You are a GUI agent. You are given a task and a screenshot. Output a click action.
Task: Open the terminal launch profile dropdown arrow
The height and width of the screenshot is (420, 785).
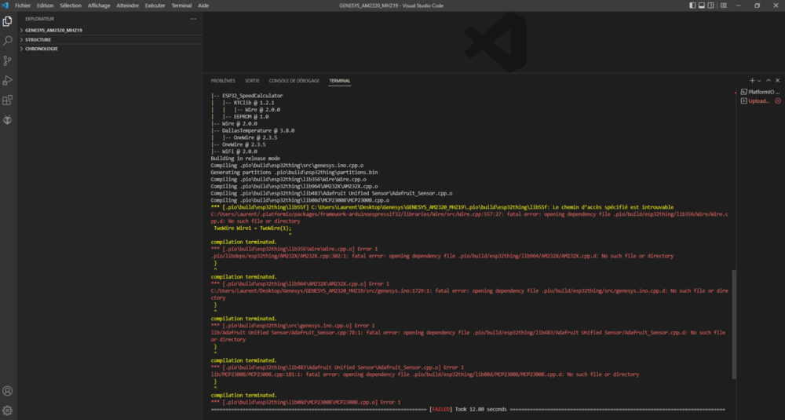pos(759,81)
